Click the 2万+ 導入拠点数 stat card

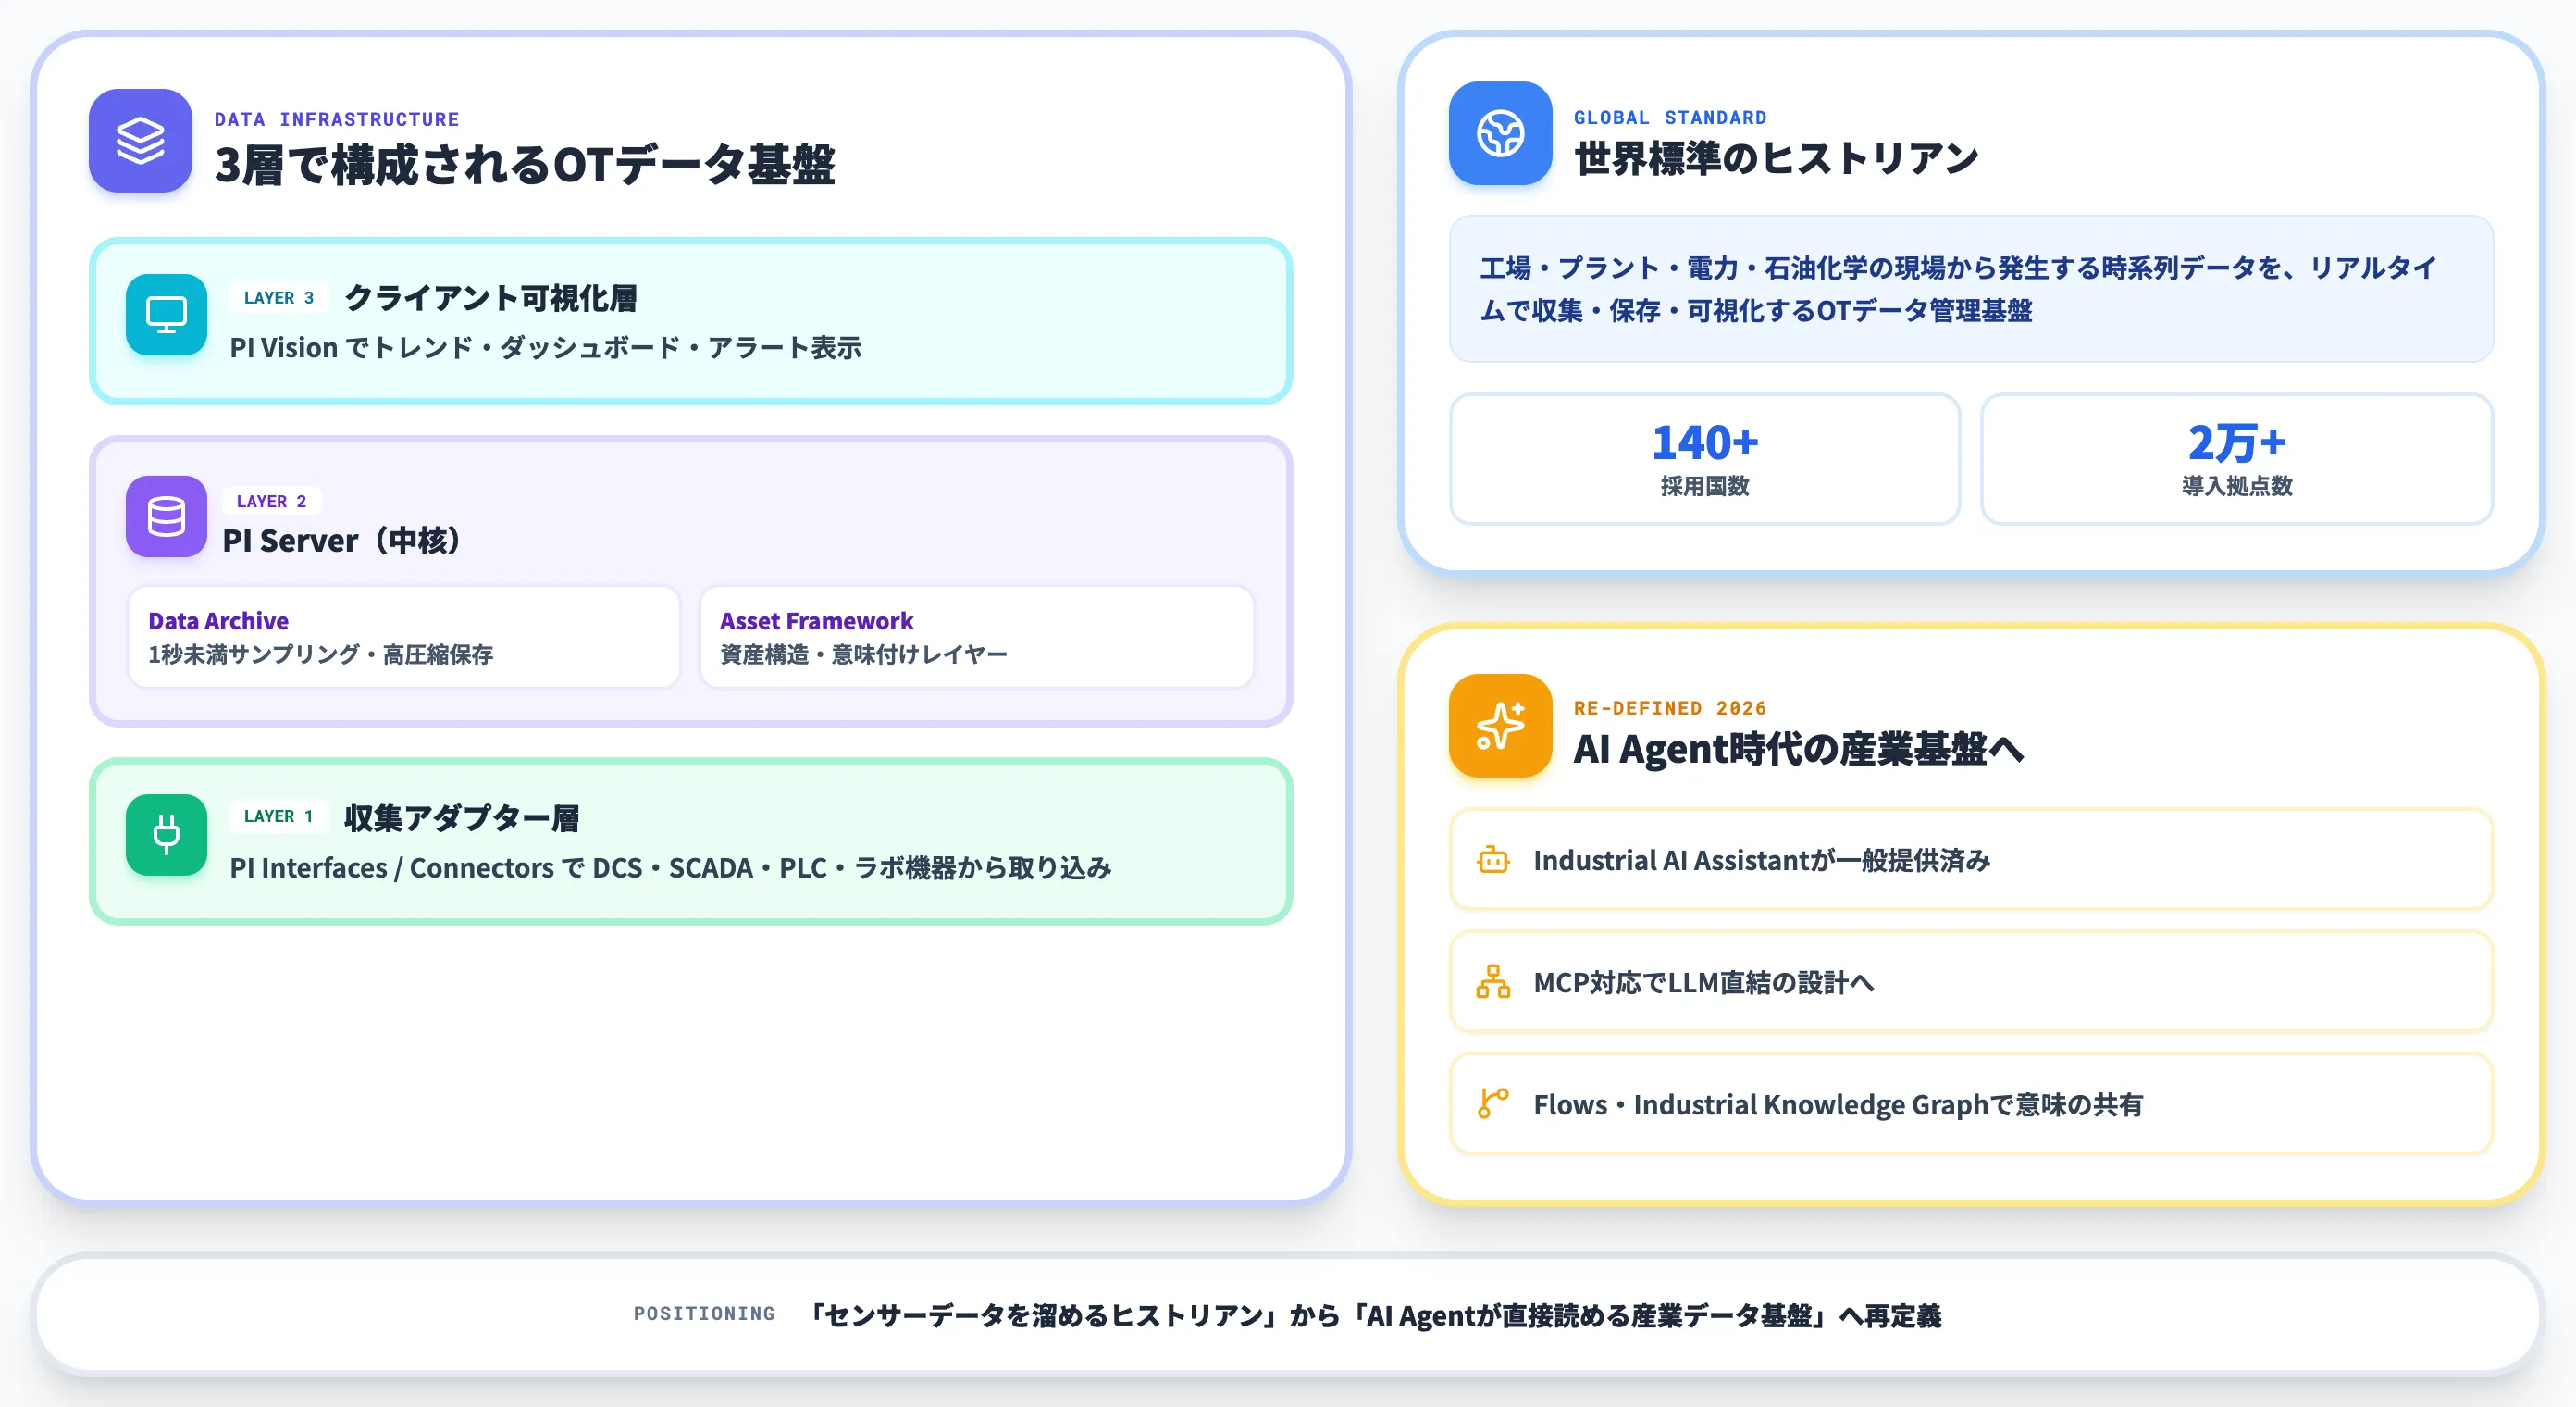[x=2237, y=458]
